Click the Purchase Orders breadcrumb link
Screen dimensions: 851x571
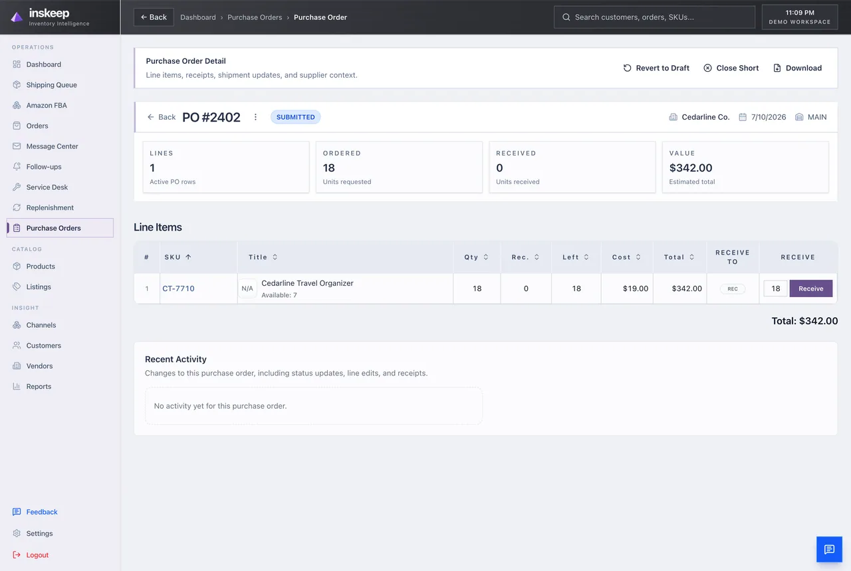point(255,17)
